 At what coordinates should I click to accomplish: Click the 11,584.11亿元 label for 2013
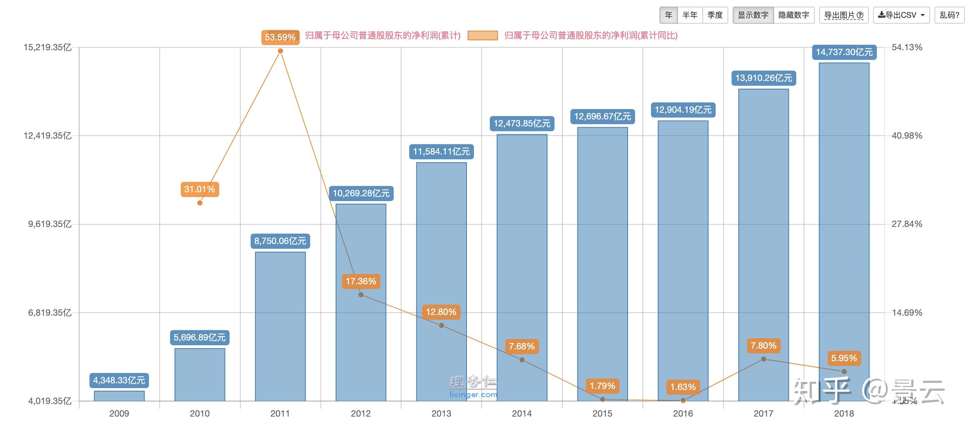pyautogui.click(x=441, y=151)
